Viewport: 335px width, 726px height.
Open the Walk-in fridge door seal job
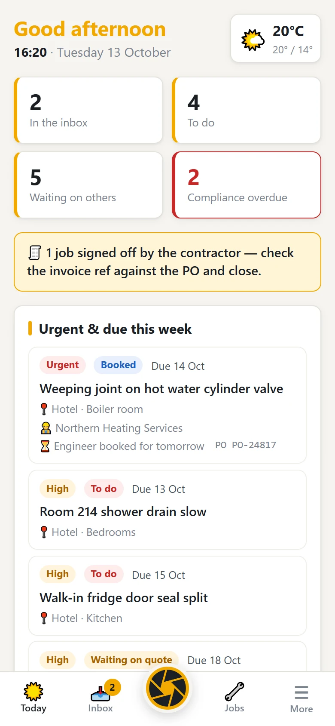pos(167,596)
